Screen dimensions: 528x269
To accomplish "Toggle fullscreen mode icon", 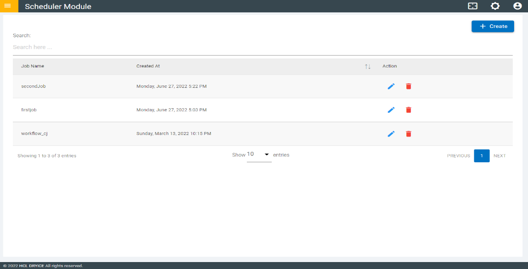I will click(473, 6).
